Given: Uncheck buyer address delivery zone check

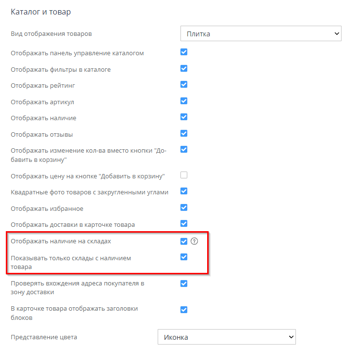Looking at the screenshot, I should pyautogui.click(x=184, y=284).
